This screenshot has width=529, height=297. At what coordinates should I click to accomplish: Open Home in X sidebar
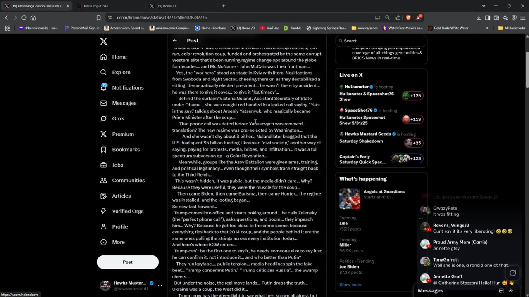114,57
